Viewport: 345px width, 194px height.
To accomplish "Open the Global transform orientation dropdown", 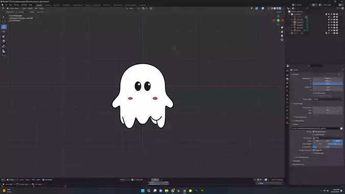I will (131, 8).
